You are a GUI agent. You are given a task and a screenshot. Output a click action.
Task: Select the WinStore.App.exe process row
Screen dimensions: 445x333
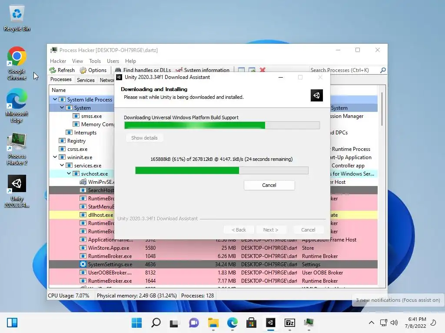pos(213,248)
